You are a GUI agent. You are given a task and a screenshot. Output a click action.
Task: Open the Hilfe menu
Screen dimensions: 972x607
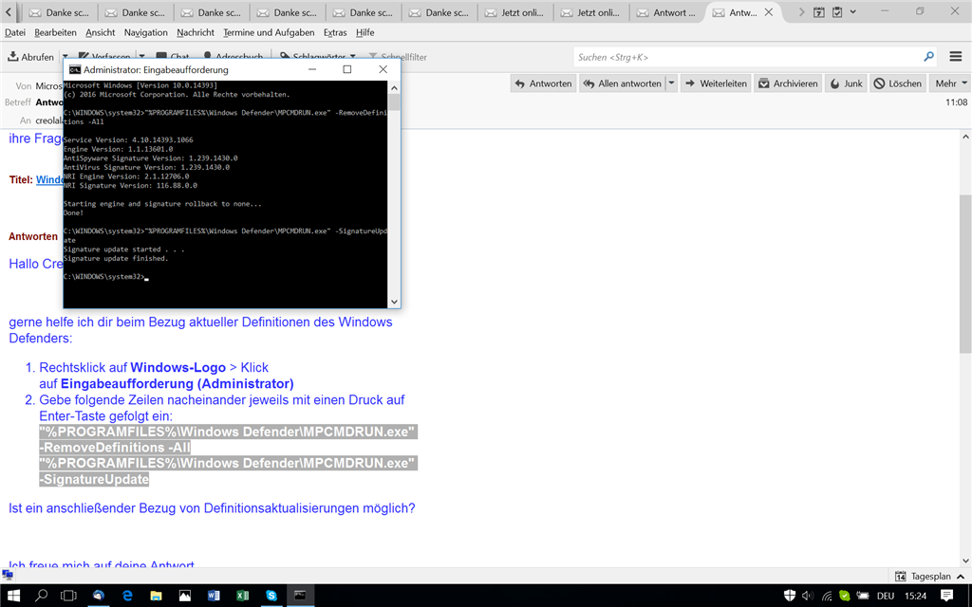point(365,32)
